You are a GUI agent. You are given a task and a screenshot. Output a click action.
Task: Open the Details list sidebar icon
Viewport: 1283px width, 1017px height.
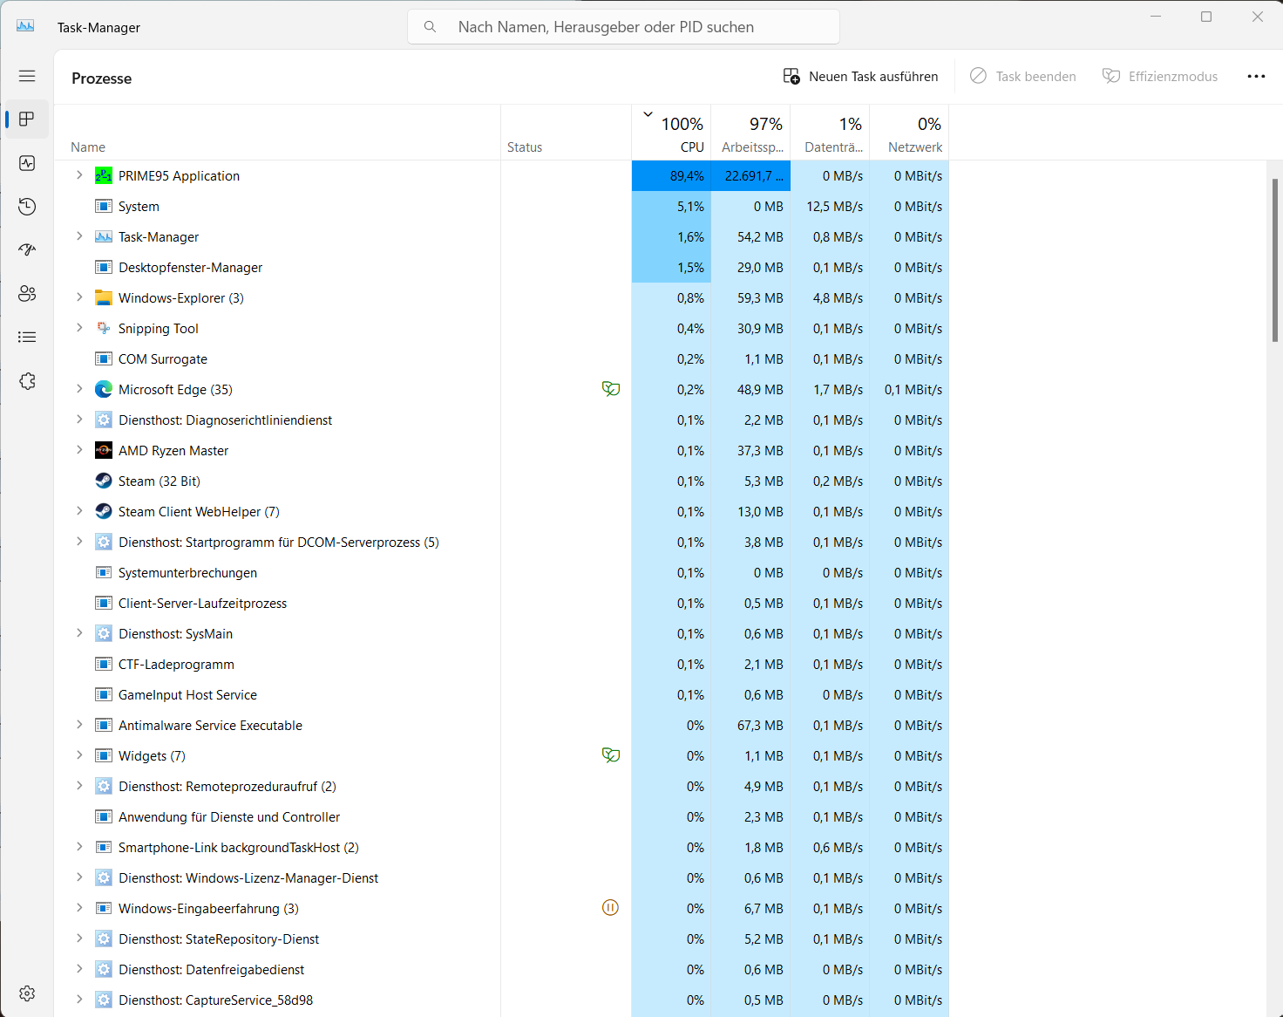[27, 337]
